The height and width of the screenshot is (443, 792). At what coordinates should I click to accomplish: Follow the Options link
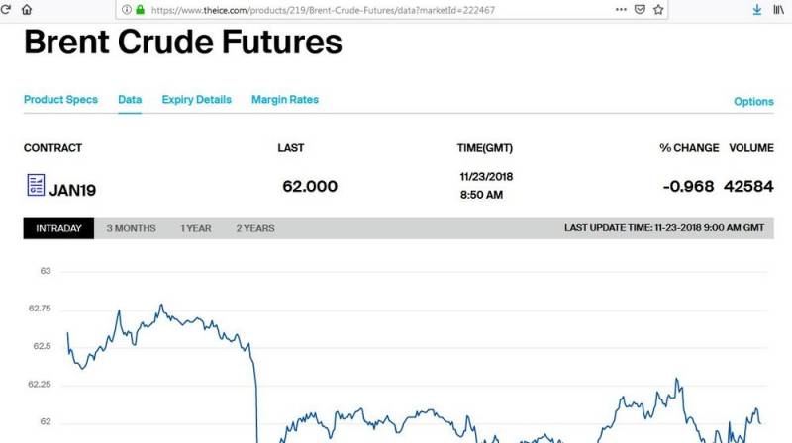click(753, 102)
